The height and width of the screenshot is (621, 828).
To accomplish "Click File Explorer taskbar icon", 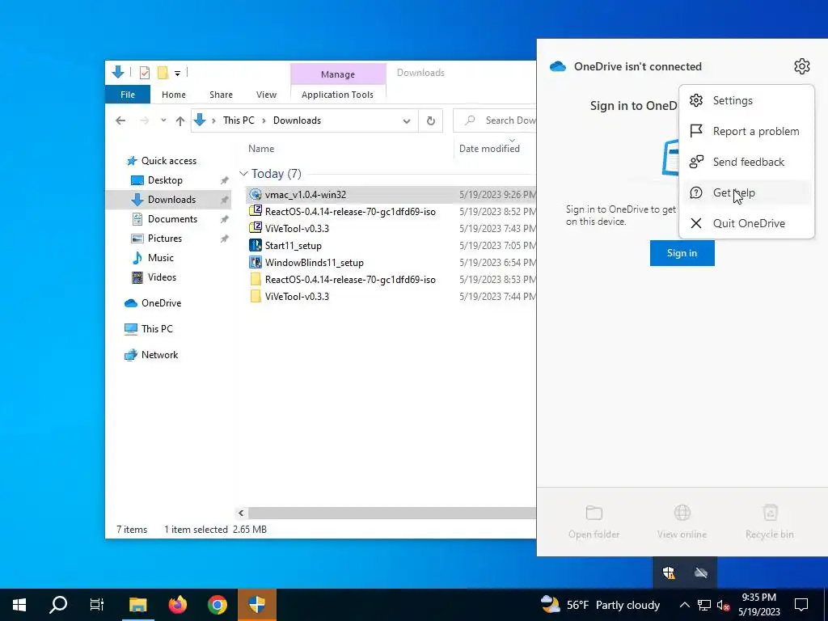I will click(x=137, y=605).
